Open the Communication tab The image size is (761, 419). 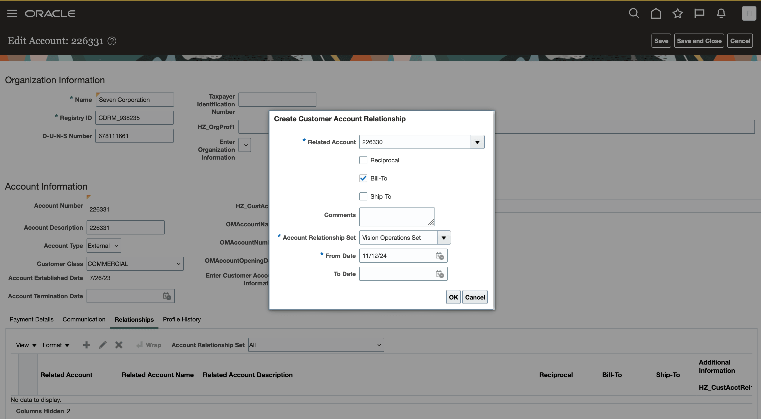point(84,319)
